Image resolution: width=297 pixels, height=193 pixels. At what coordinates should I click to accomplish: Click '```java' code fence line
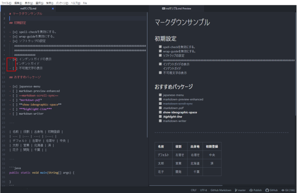(x=15, y=168)
